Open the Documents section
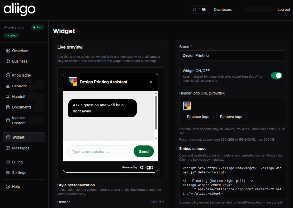 tap(21, 107)
